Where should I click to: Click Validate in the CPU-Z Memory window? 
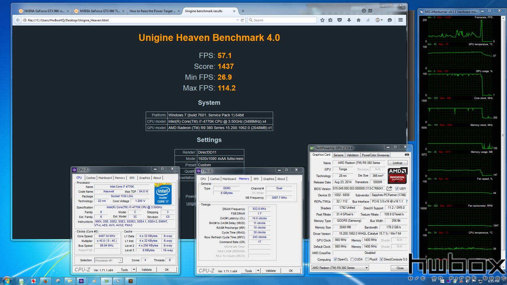click(271, 271)
